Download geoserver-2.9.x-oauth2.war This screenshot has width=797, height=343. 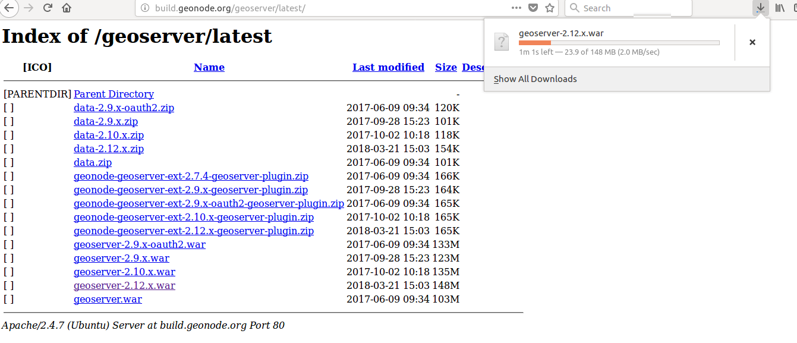click(x=140, y=244)
